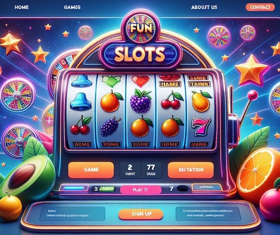Hit the pink PLAY IT button

pyautogui.click(x=140, y=190)
